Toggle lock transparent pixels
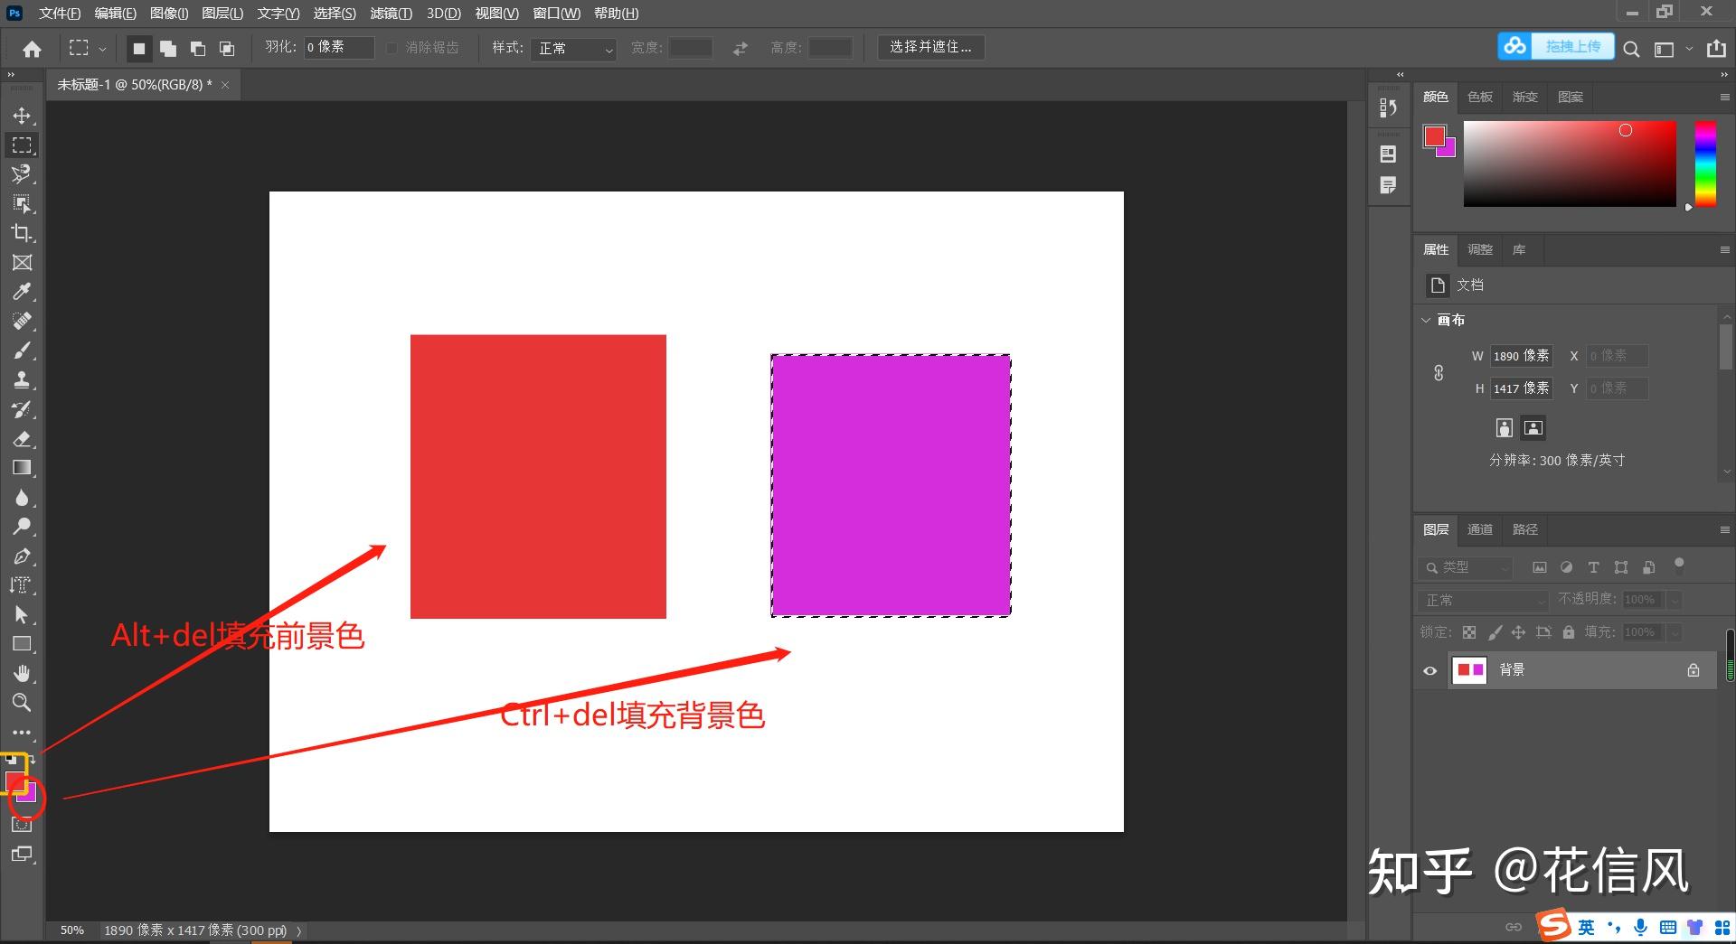This screenshot has width=1736, height=944. [x=1469, y=632]
